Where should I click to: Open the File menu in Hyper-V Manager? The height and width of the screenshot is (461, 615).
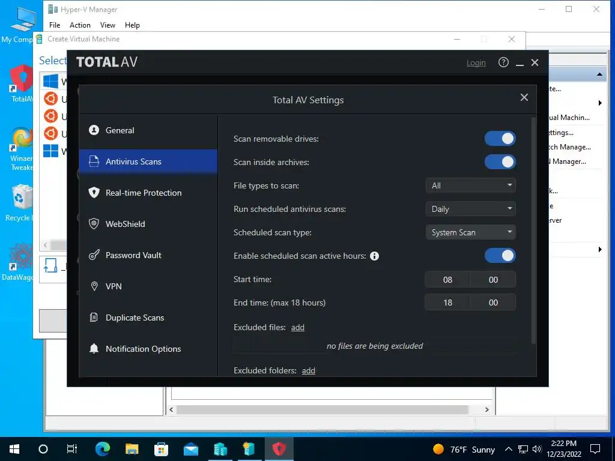click(x=55, y=25)
